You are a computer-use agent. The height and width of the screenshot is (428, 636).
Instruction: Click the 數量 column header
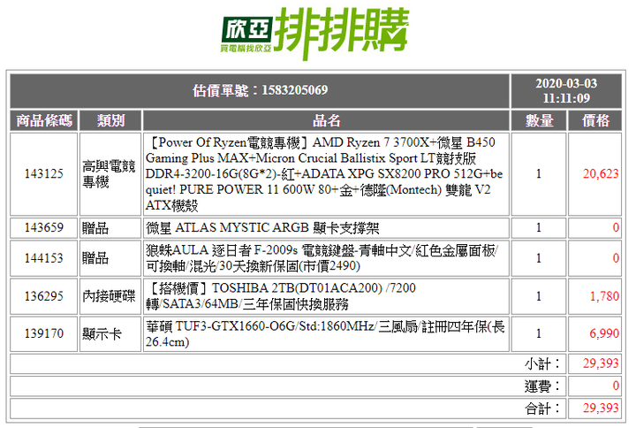[x=539, y=120]
